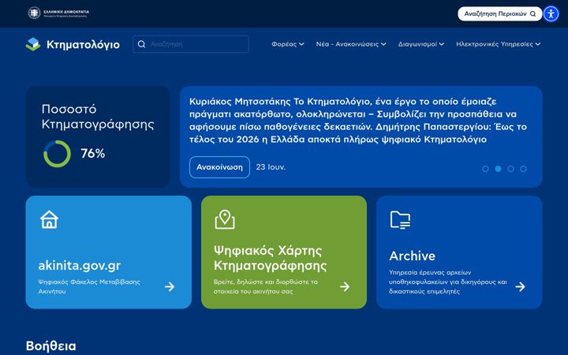Expand the Νέα - Ανακοινώσεις menu
Screen dimensions: 568x355
pos(351,44)
